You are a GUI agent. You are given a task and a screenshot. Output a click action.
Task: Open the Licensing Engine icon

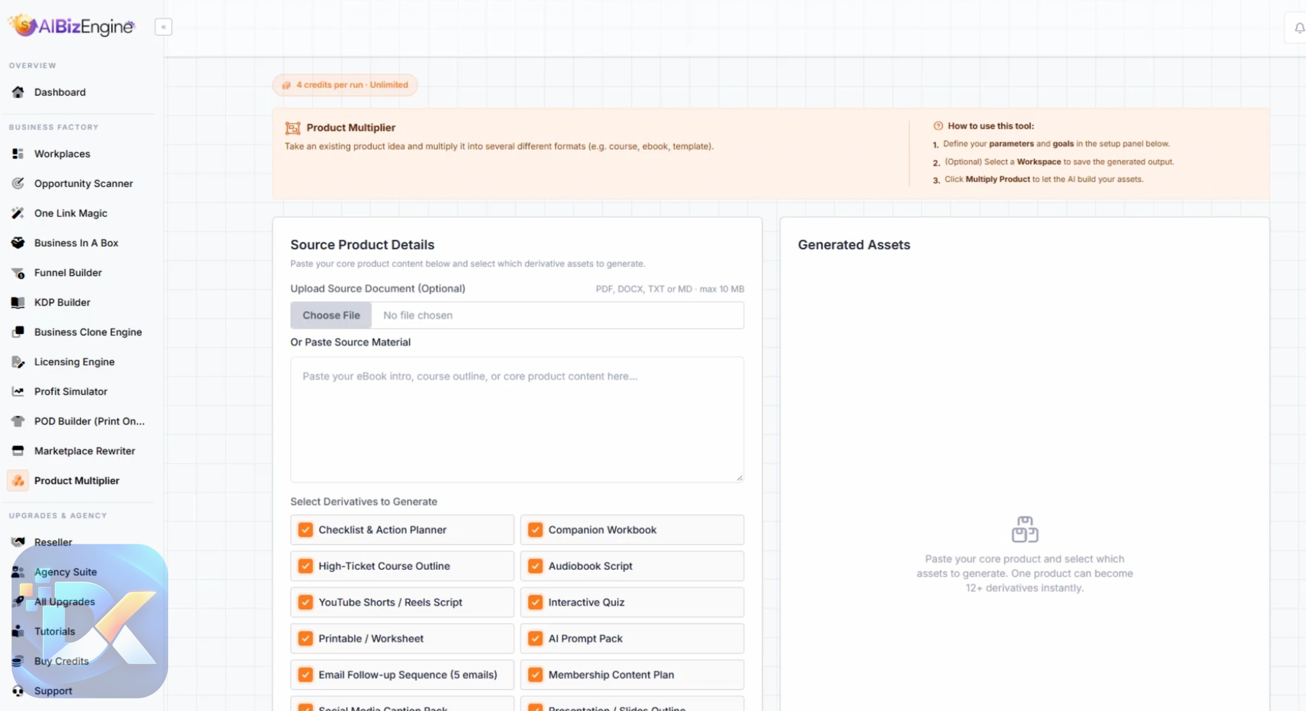[18, 362]
